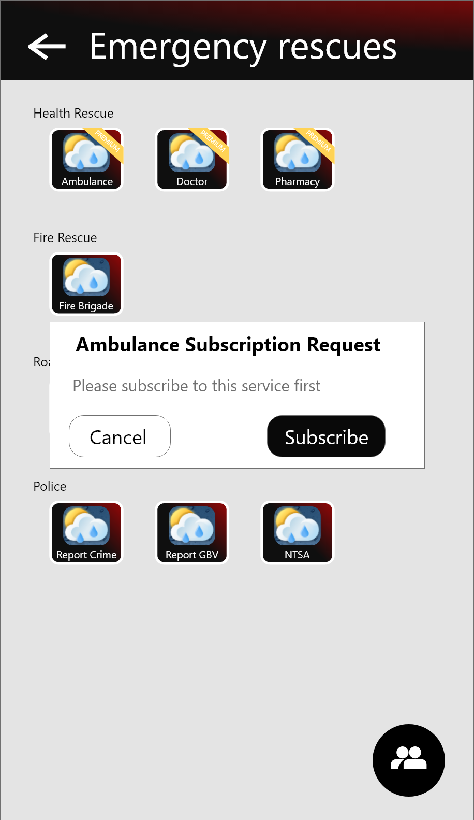The width and height of the screenshot is (474, 820).
Task: Open the contacts floating action button
Action: coord(409,760)
